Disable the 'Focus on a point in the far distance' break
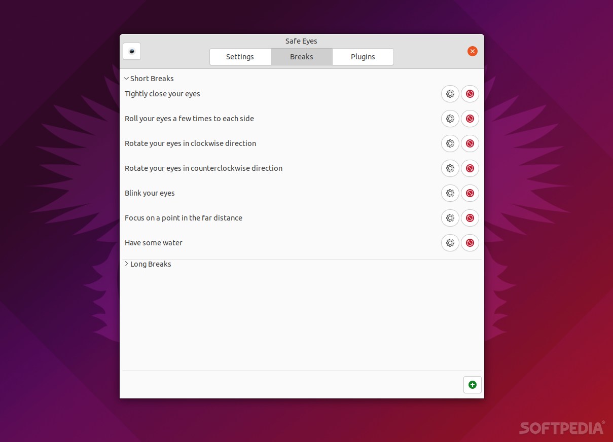The image size is (613, 442). [x=470, y=218]
